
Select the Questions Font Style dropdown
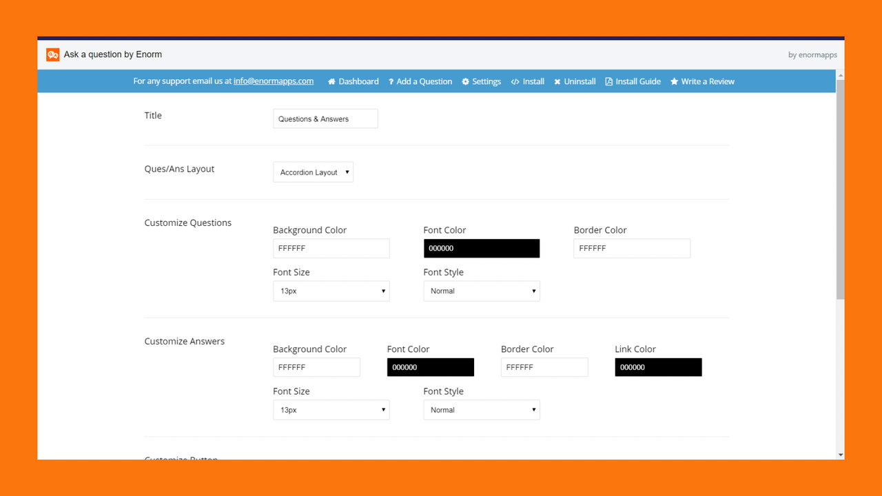point(481,291)
